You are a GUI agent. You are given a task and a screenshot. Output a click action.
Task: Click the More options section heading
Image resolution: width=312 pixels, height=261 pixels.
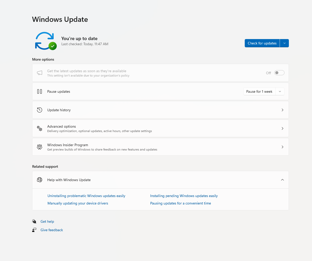43,59
